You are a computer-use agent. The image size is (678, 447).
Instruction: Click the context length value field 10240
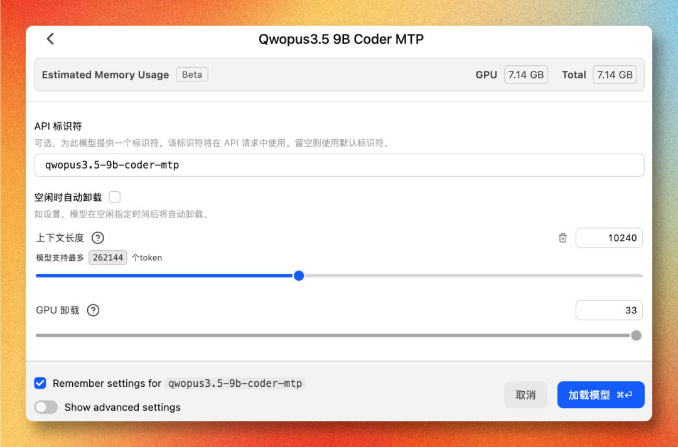tap(609, 238)
